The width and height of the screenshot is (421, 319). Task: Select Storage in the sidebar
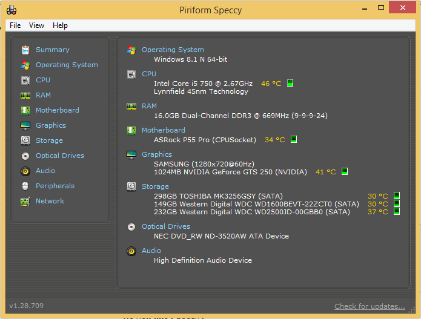(x=50, y=140)
